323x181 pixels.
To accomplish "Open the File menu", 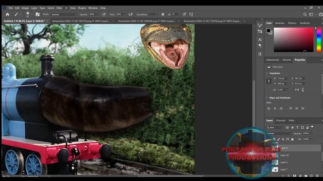I will [11, 8].
